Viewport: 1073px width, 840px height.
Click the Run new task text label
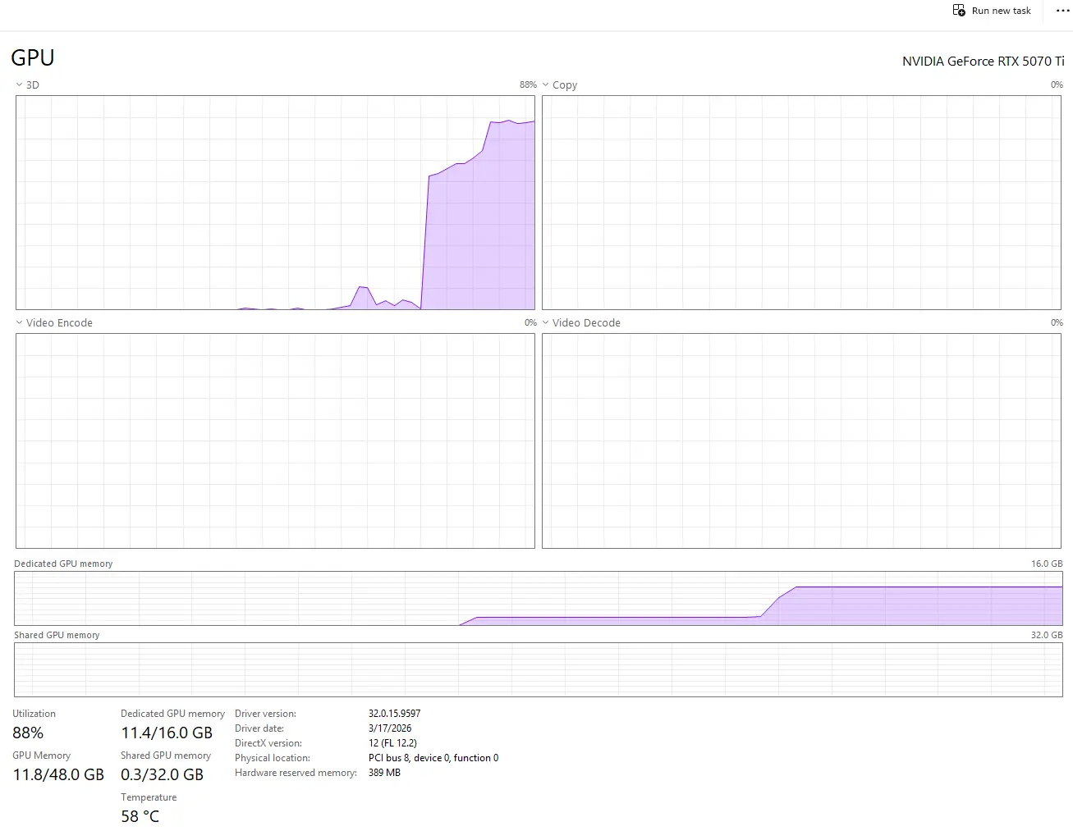(1001, 11)
